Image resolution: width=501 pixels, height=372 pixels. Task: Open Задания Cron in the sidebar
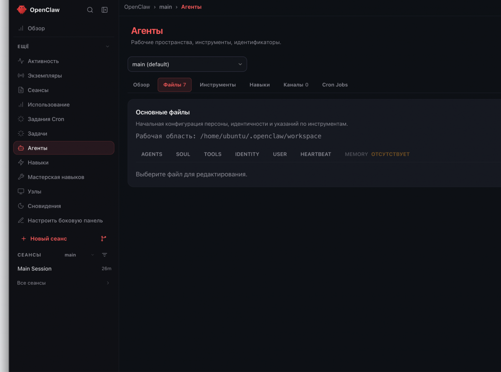[64, 119]
